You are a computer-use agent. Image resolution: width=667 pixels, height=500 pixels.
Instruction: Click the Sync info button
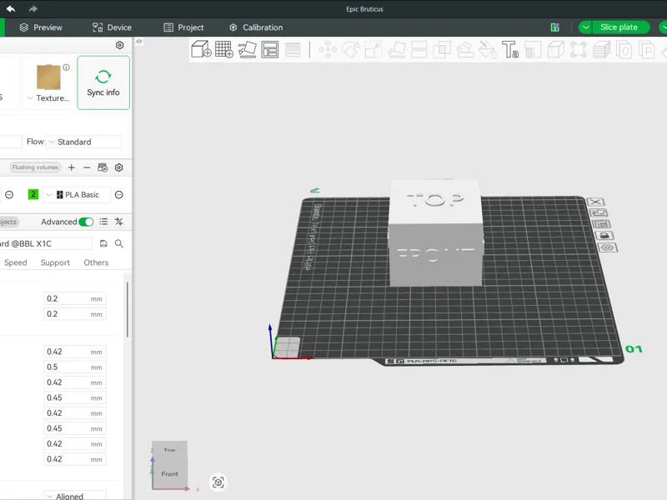[x=103, y=82]
